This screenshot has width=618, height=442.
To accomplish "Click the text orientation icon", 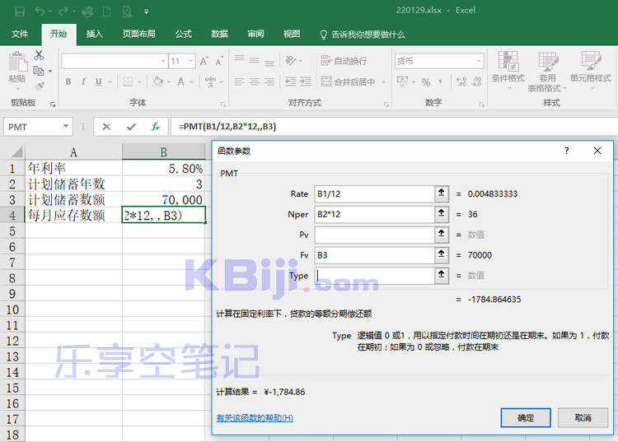I will 291,60.
